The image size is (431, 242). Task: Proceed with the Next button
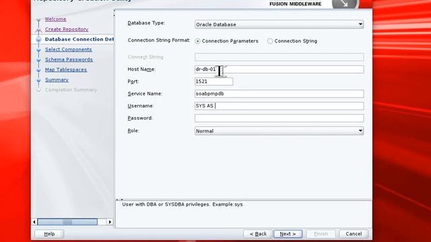pyautogui.click(x=288, y=234)
